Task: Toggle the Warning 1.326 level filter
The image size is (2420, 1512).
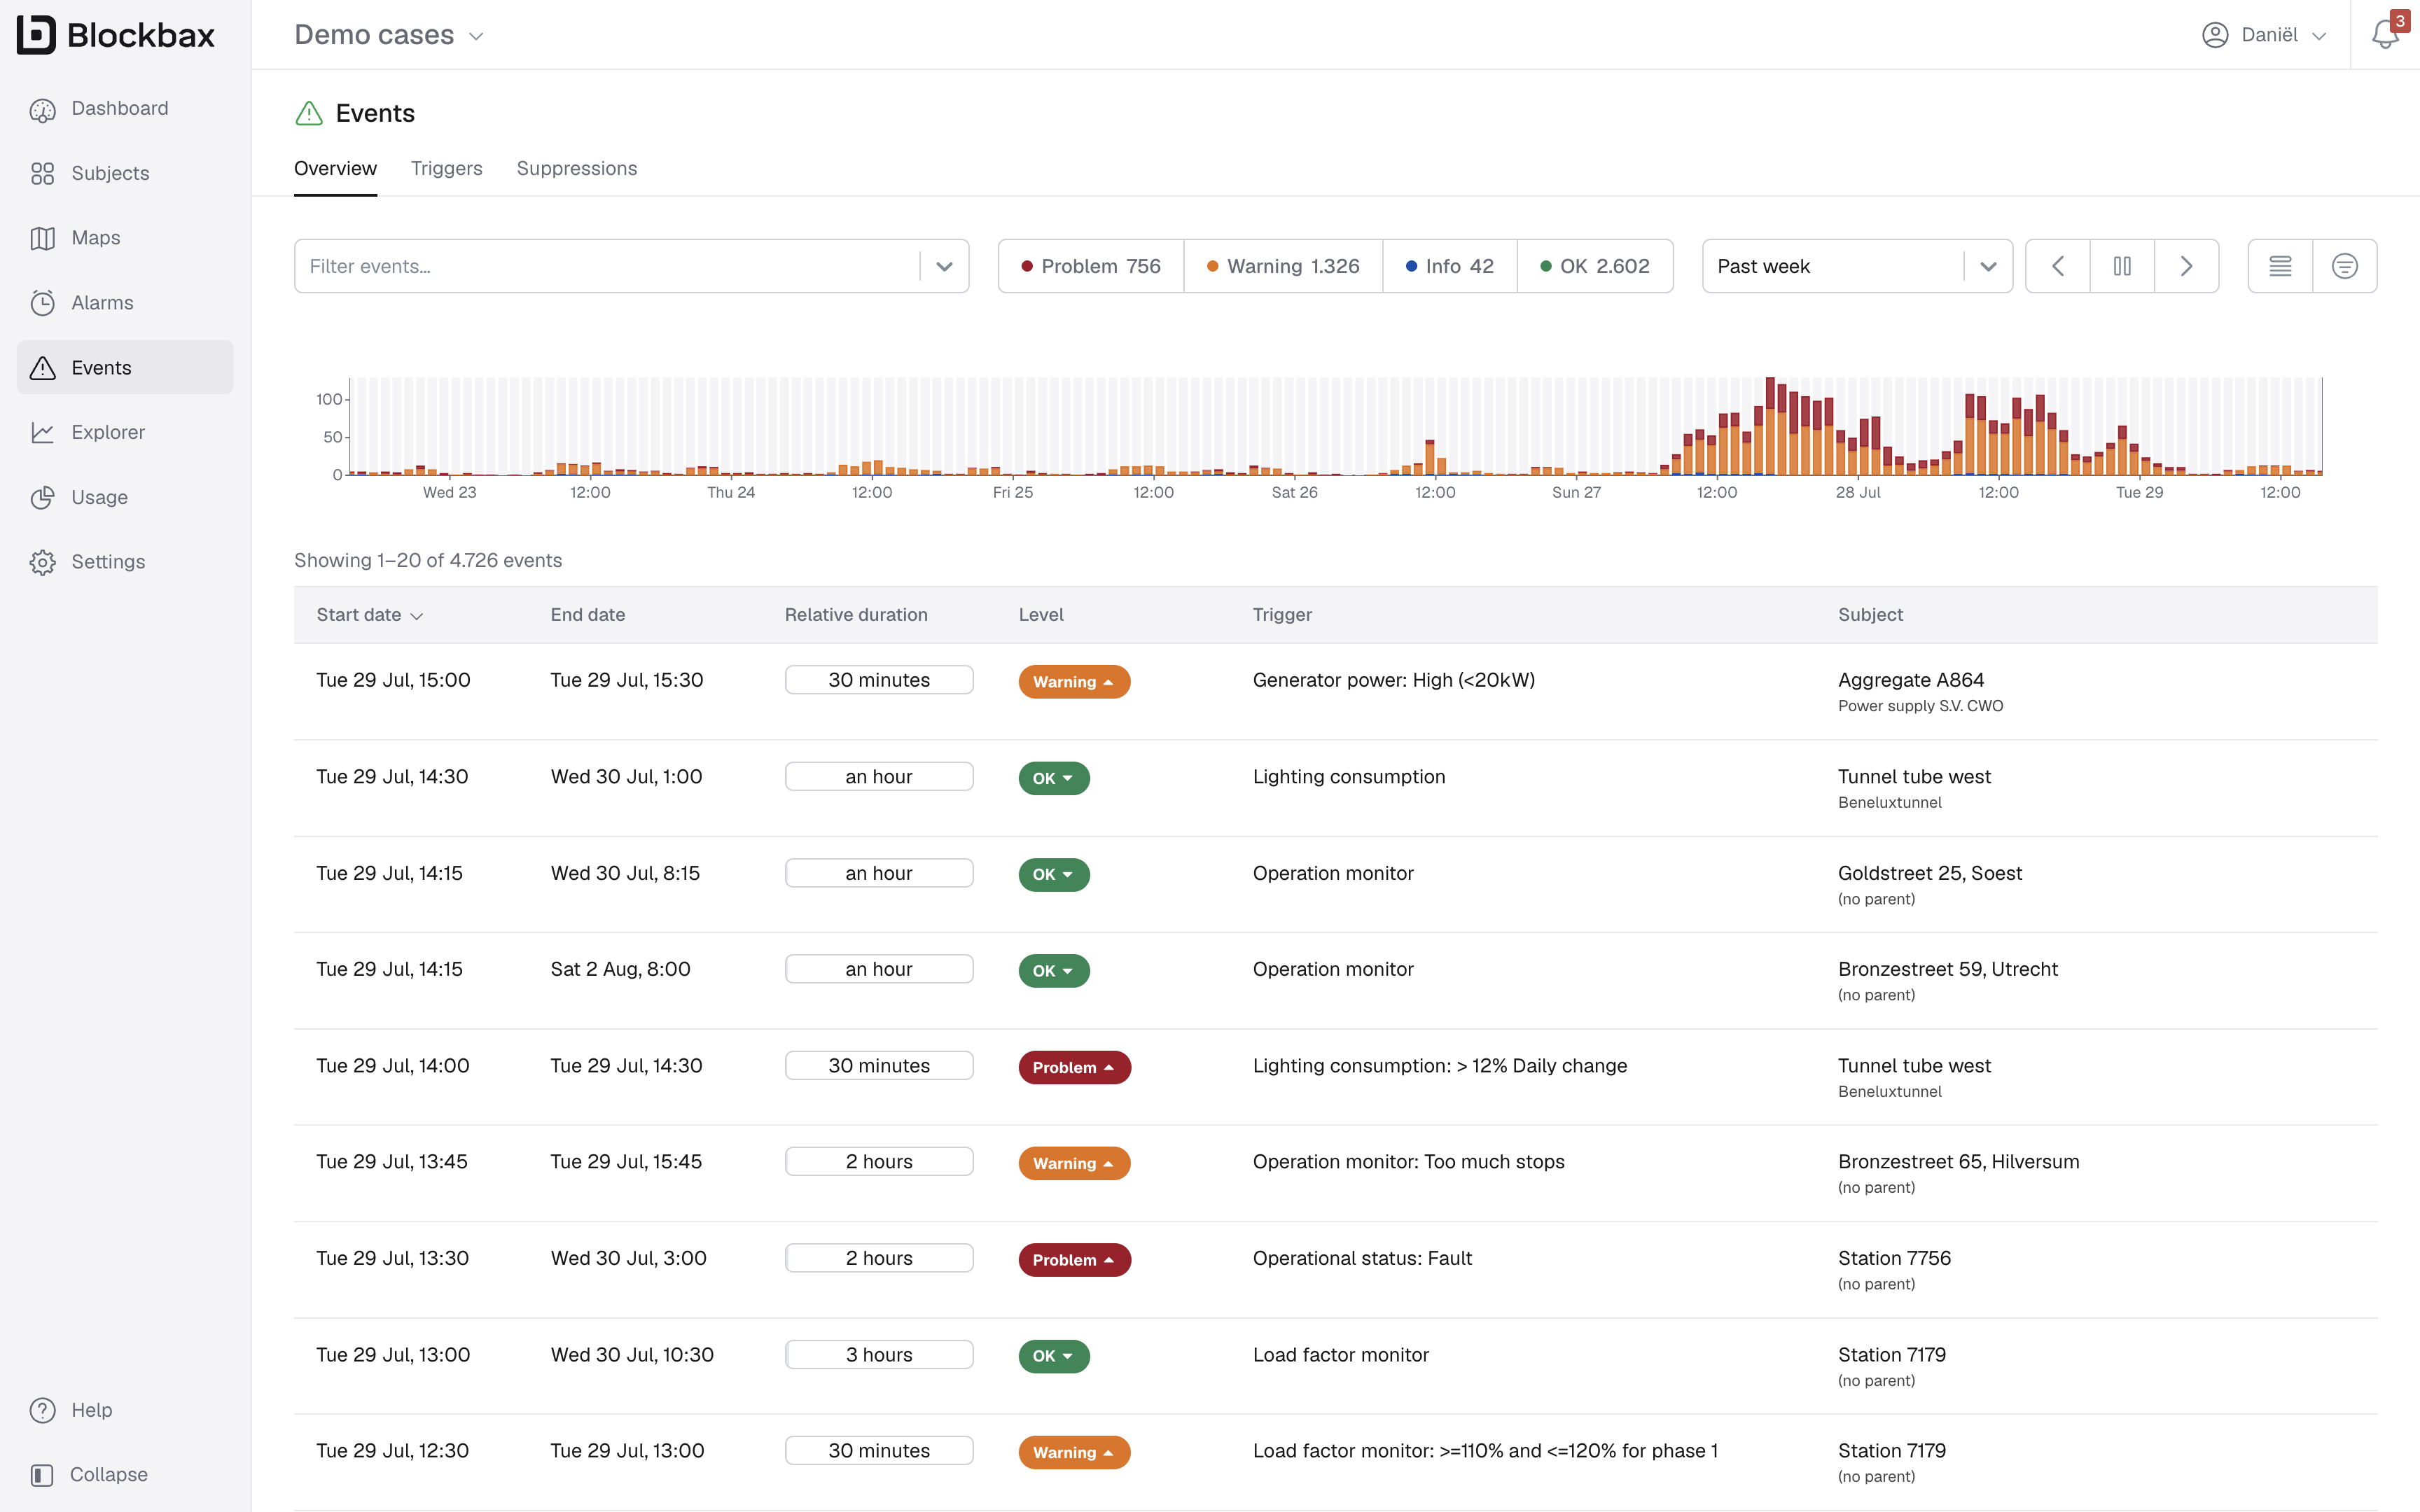Action: tap(1283, 266)
